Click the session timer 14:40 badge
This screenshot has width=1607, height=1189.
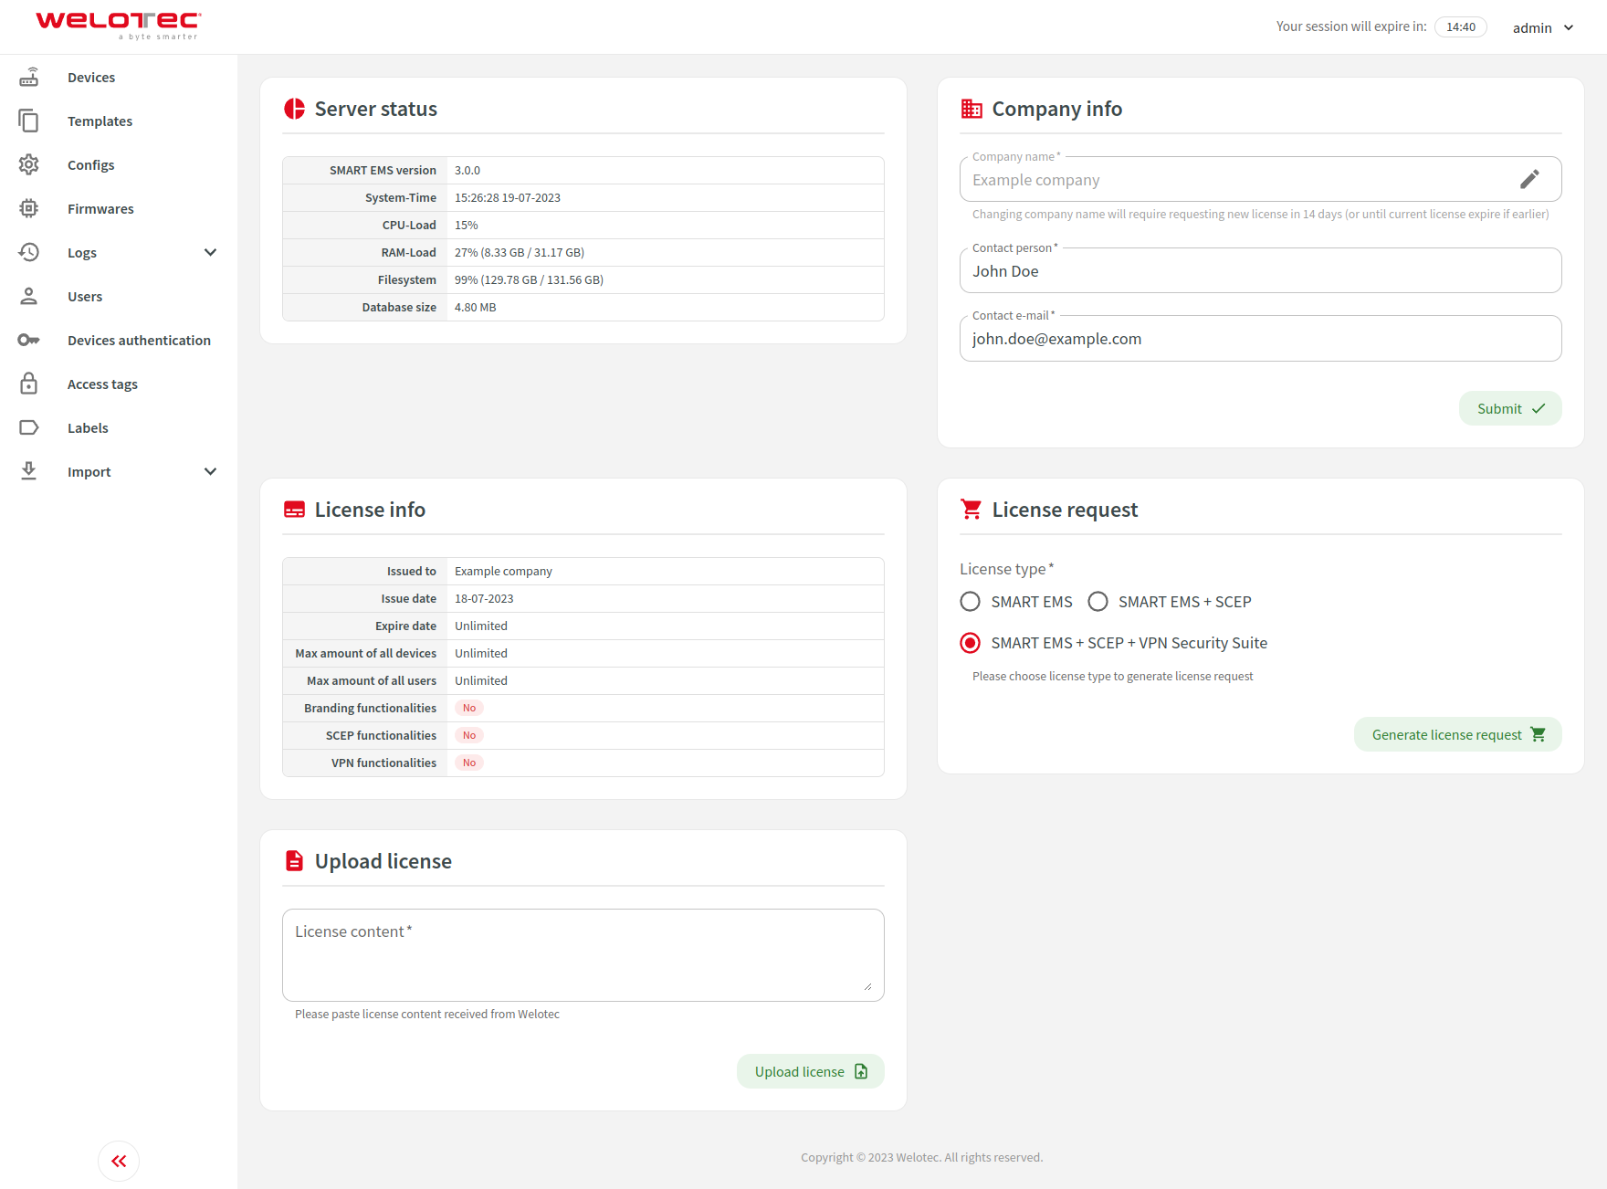click(x=1461, y=26)
